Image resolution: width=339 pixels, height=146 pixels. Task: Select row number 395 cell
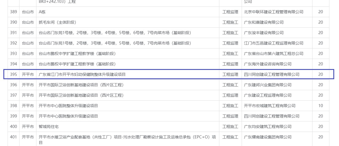[x=14, y=74]
